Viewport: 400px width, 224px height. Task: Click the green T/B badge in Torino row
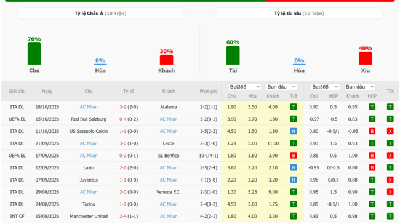pyautogui.click(x=294, y=204)
